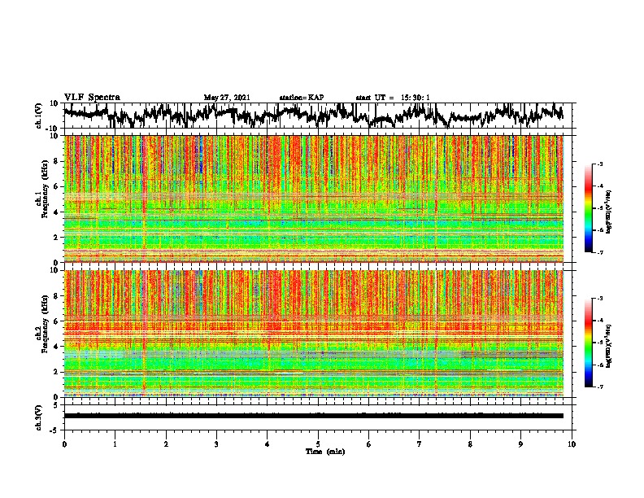This screenshot has width=644, height=498.
Task: Select the date text "May 27, 2021"
Action: point(227,98)
